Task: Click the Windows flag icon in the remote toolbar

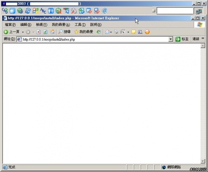Action: (x=35, y=11)
